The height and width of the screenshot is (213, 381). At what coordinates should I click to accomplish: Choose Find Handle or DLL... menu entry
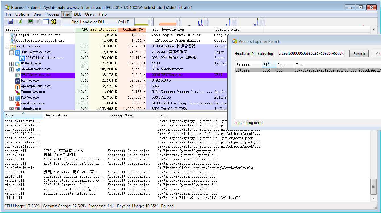click(98, 22)
